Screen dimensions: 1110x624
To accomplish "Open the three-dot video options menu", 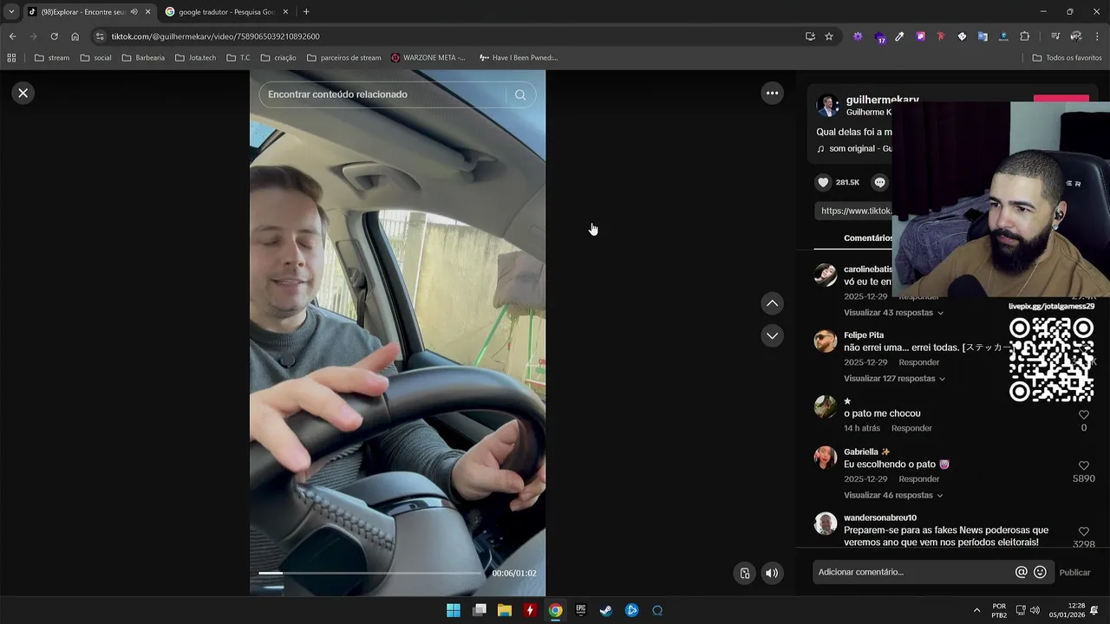I will point(772,93).
